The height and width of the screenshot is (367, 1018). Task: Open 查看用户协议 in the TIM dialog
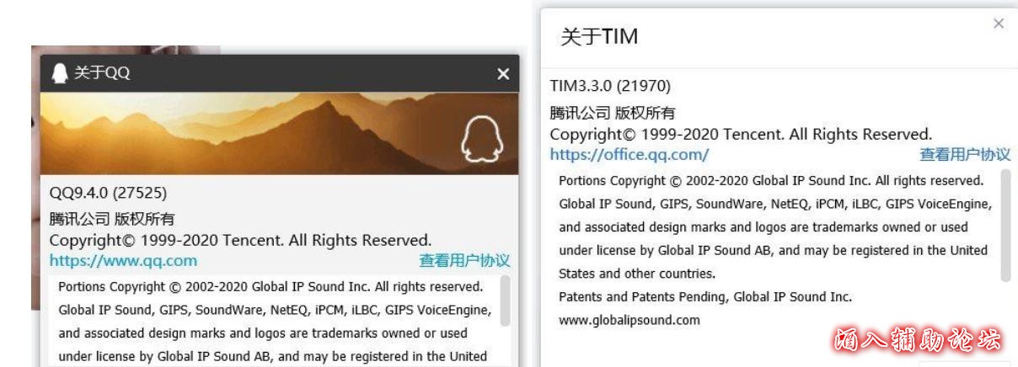coord(965,155)
